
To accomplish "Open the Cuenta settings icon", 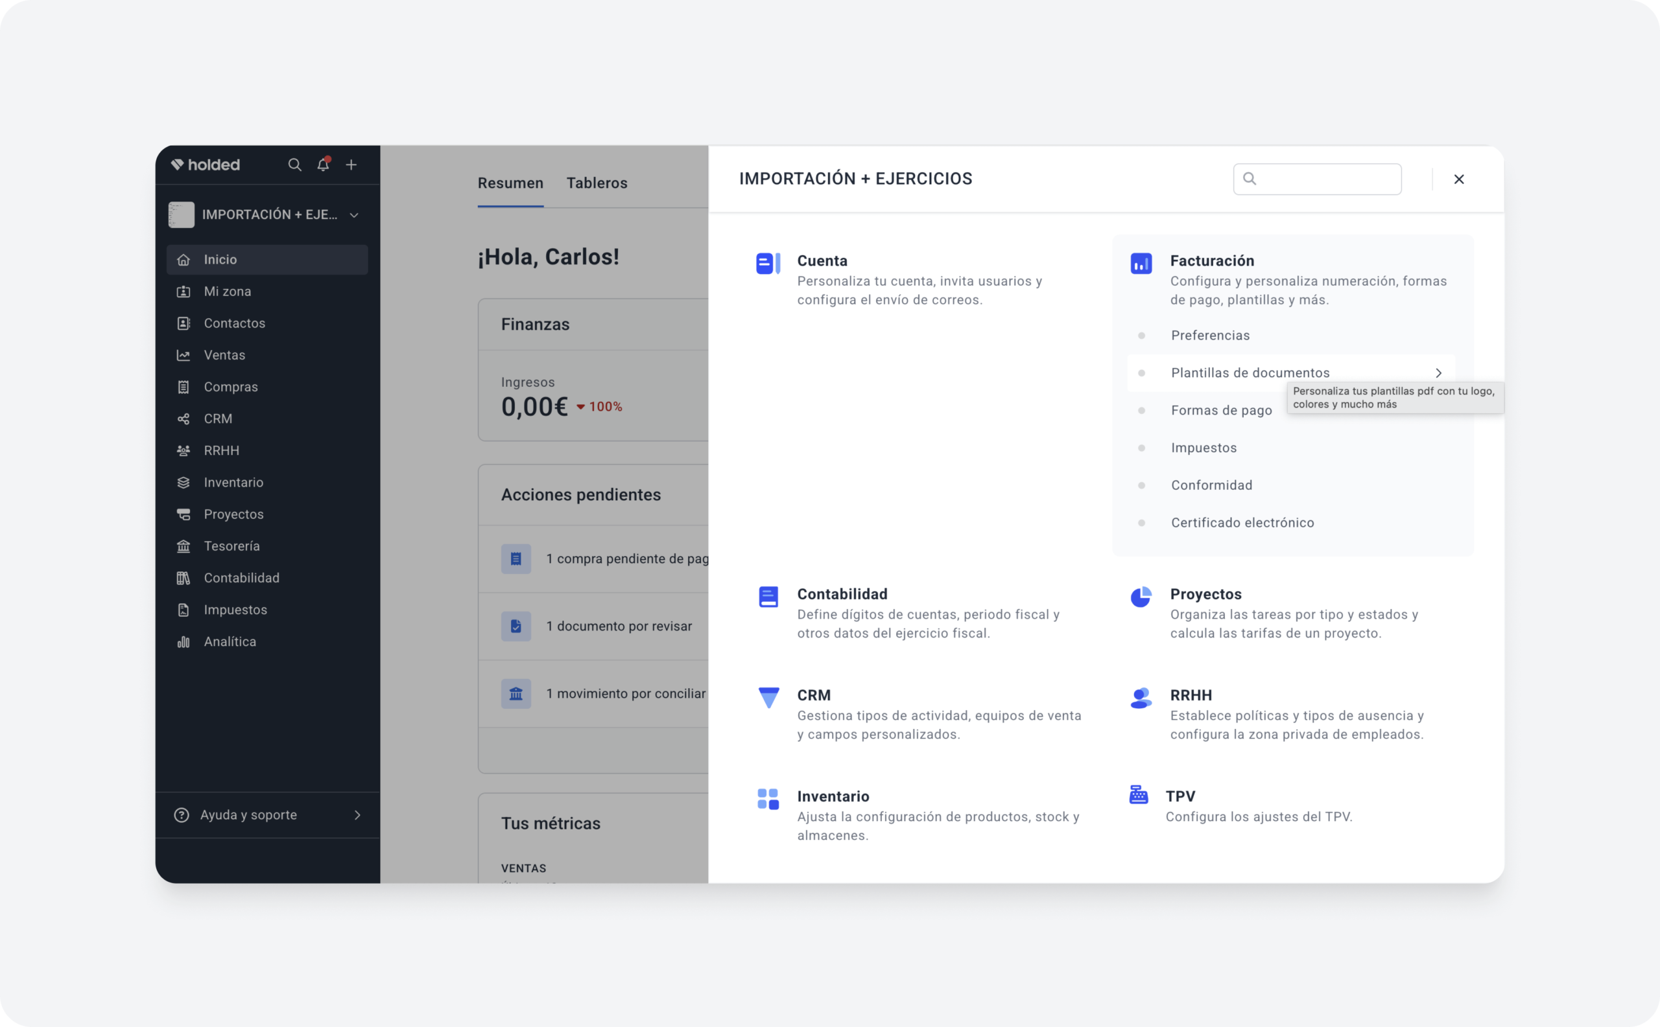I will [768, 263].
